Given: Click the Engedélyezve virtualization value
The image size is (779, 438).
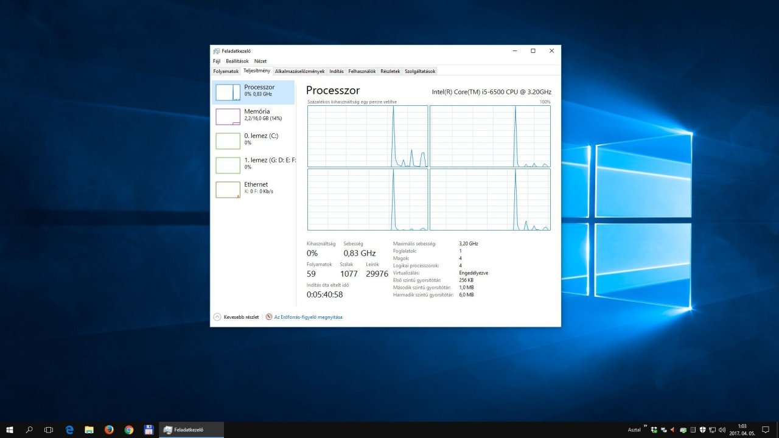Looking at the screenshot, I should (473, 273).
